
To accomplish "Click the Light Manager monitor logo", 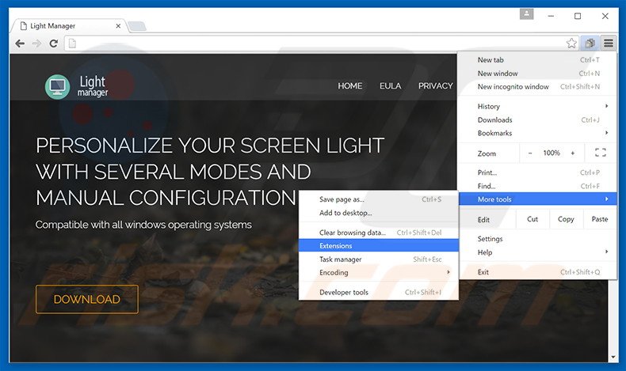I will click(57, 86).
